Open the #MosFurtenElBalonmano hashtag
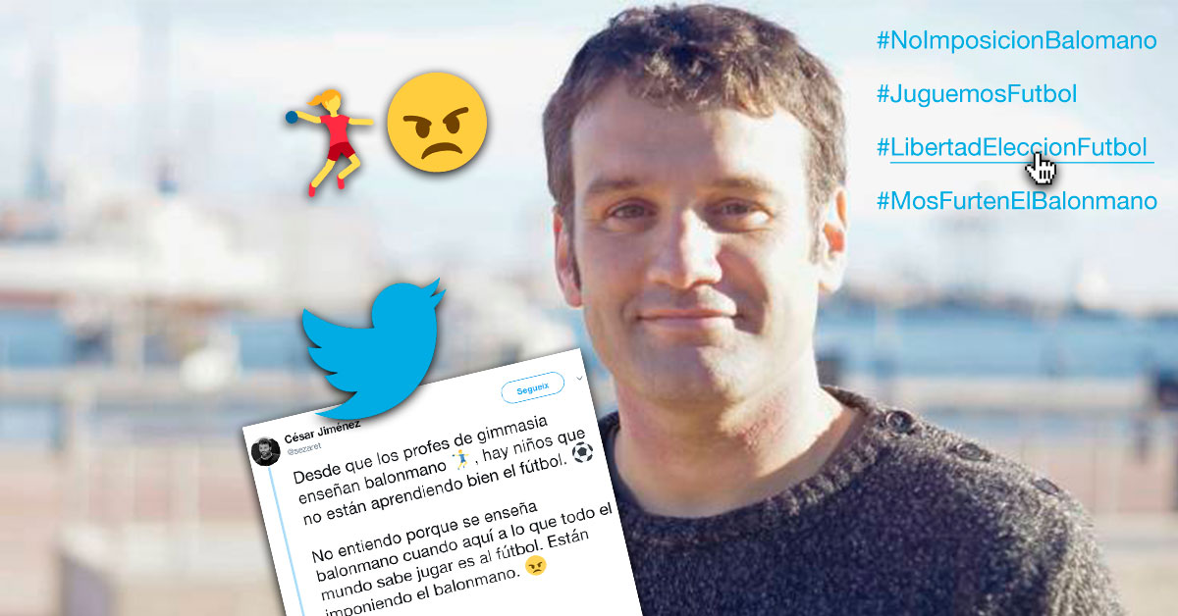 1017,202
